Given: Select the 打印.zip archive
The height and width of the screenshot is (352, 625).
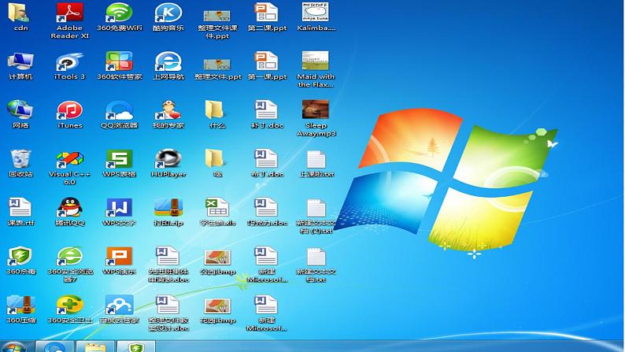Looking at the screenshot, I should [168, 212].
